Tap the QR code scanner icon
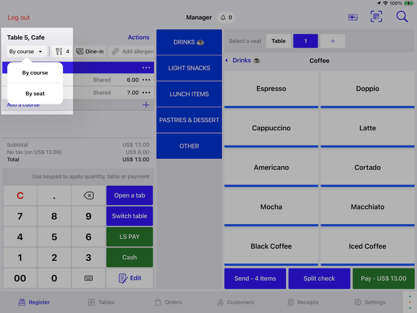The image size is (417, 313). tap(376, 17)
